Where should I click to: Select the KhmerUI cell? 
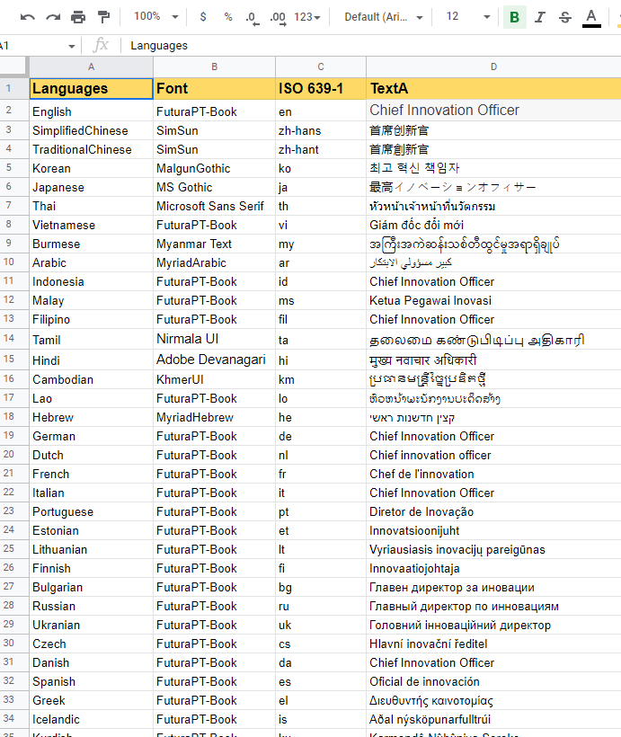(215, 379)
